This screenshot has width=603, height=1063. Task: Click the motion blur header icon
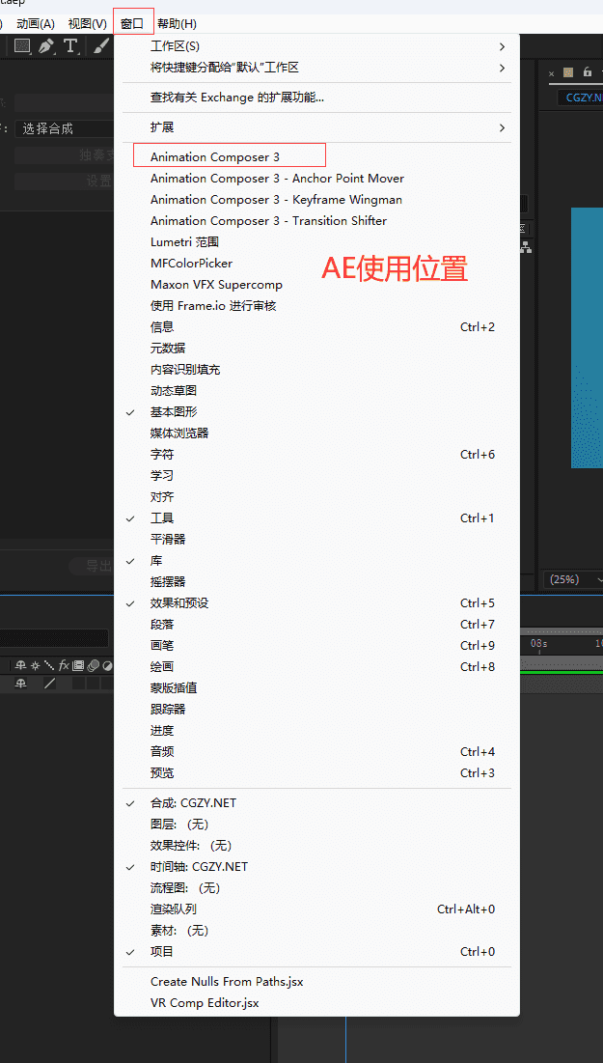click(93, 665)
